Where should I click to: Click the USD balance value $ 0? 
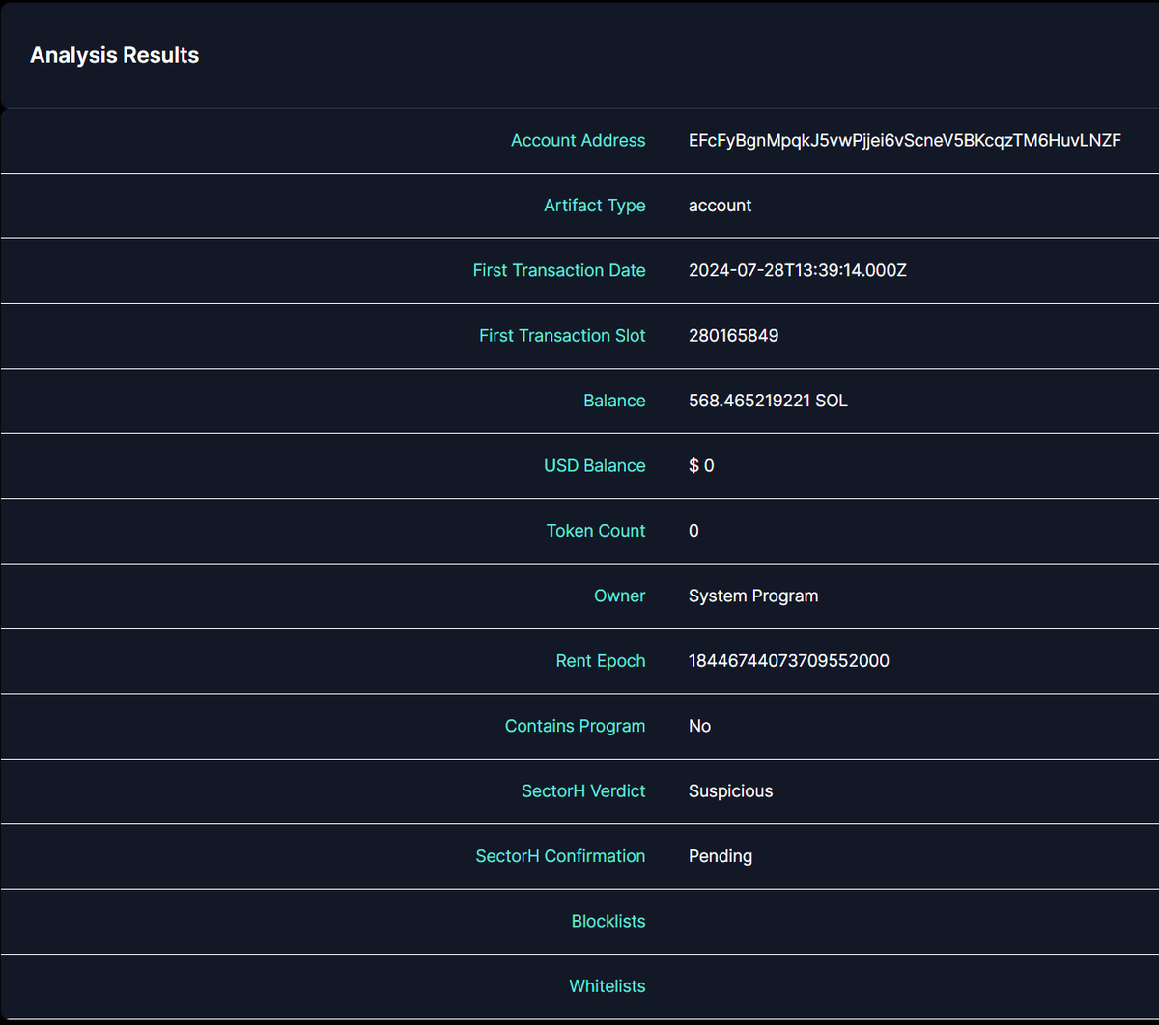[x=701, y=465]
